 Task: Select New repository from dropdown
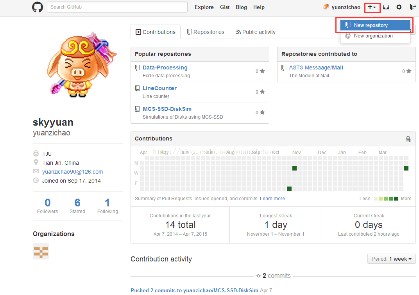pyautogui.click(x=375, y=25)
